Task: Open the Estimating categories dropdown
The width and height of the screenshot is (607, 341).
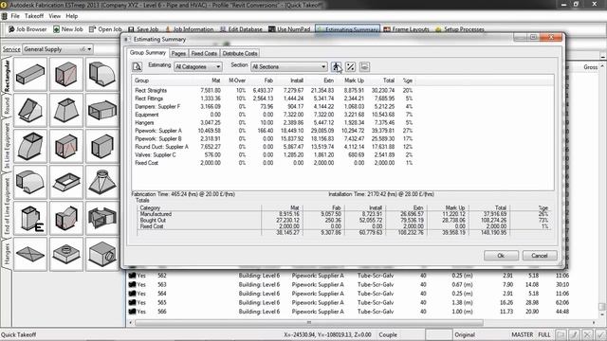Action: (x=198, y=67)
